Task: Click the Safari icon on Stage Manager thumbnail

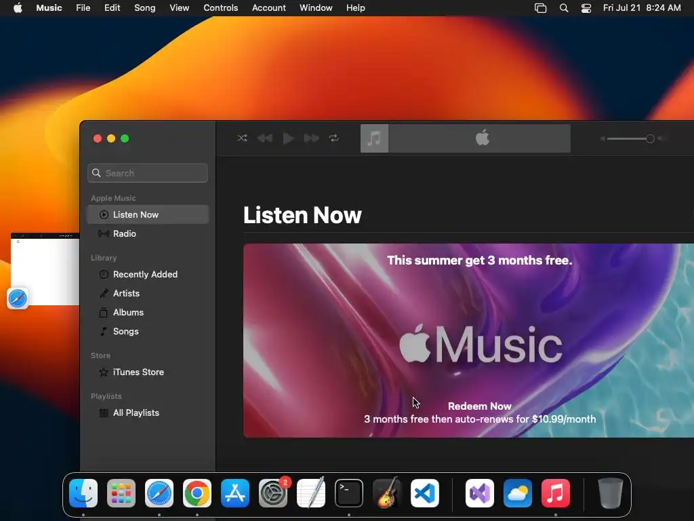Action: (x=18, y=298)
